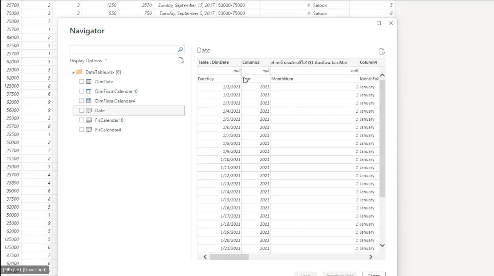The height and width of the screenshot is (276, 494).
Task: Select the Date sheet entry
Action: pos(129,110)
